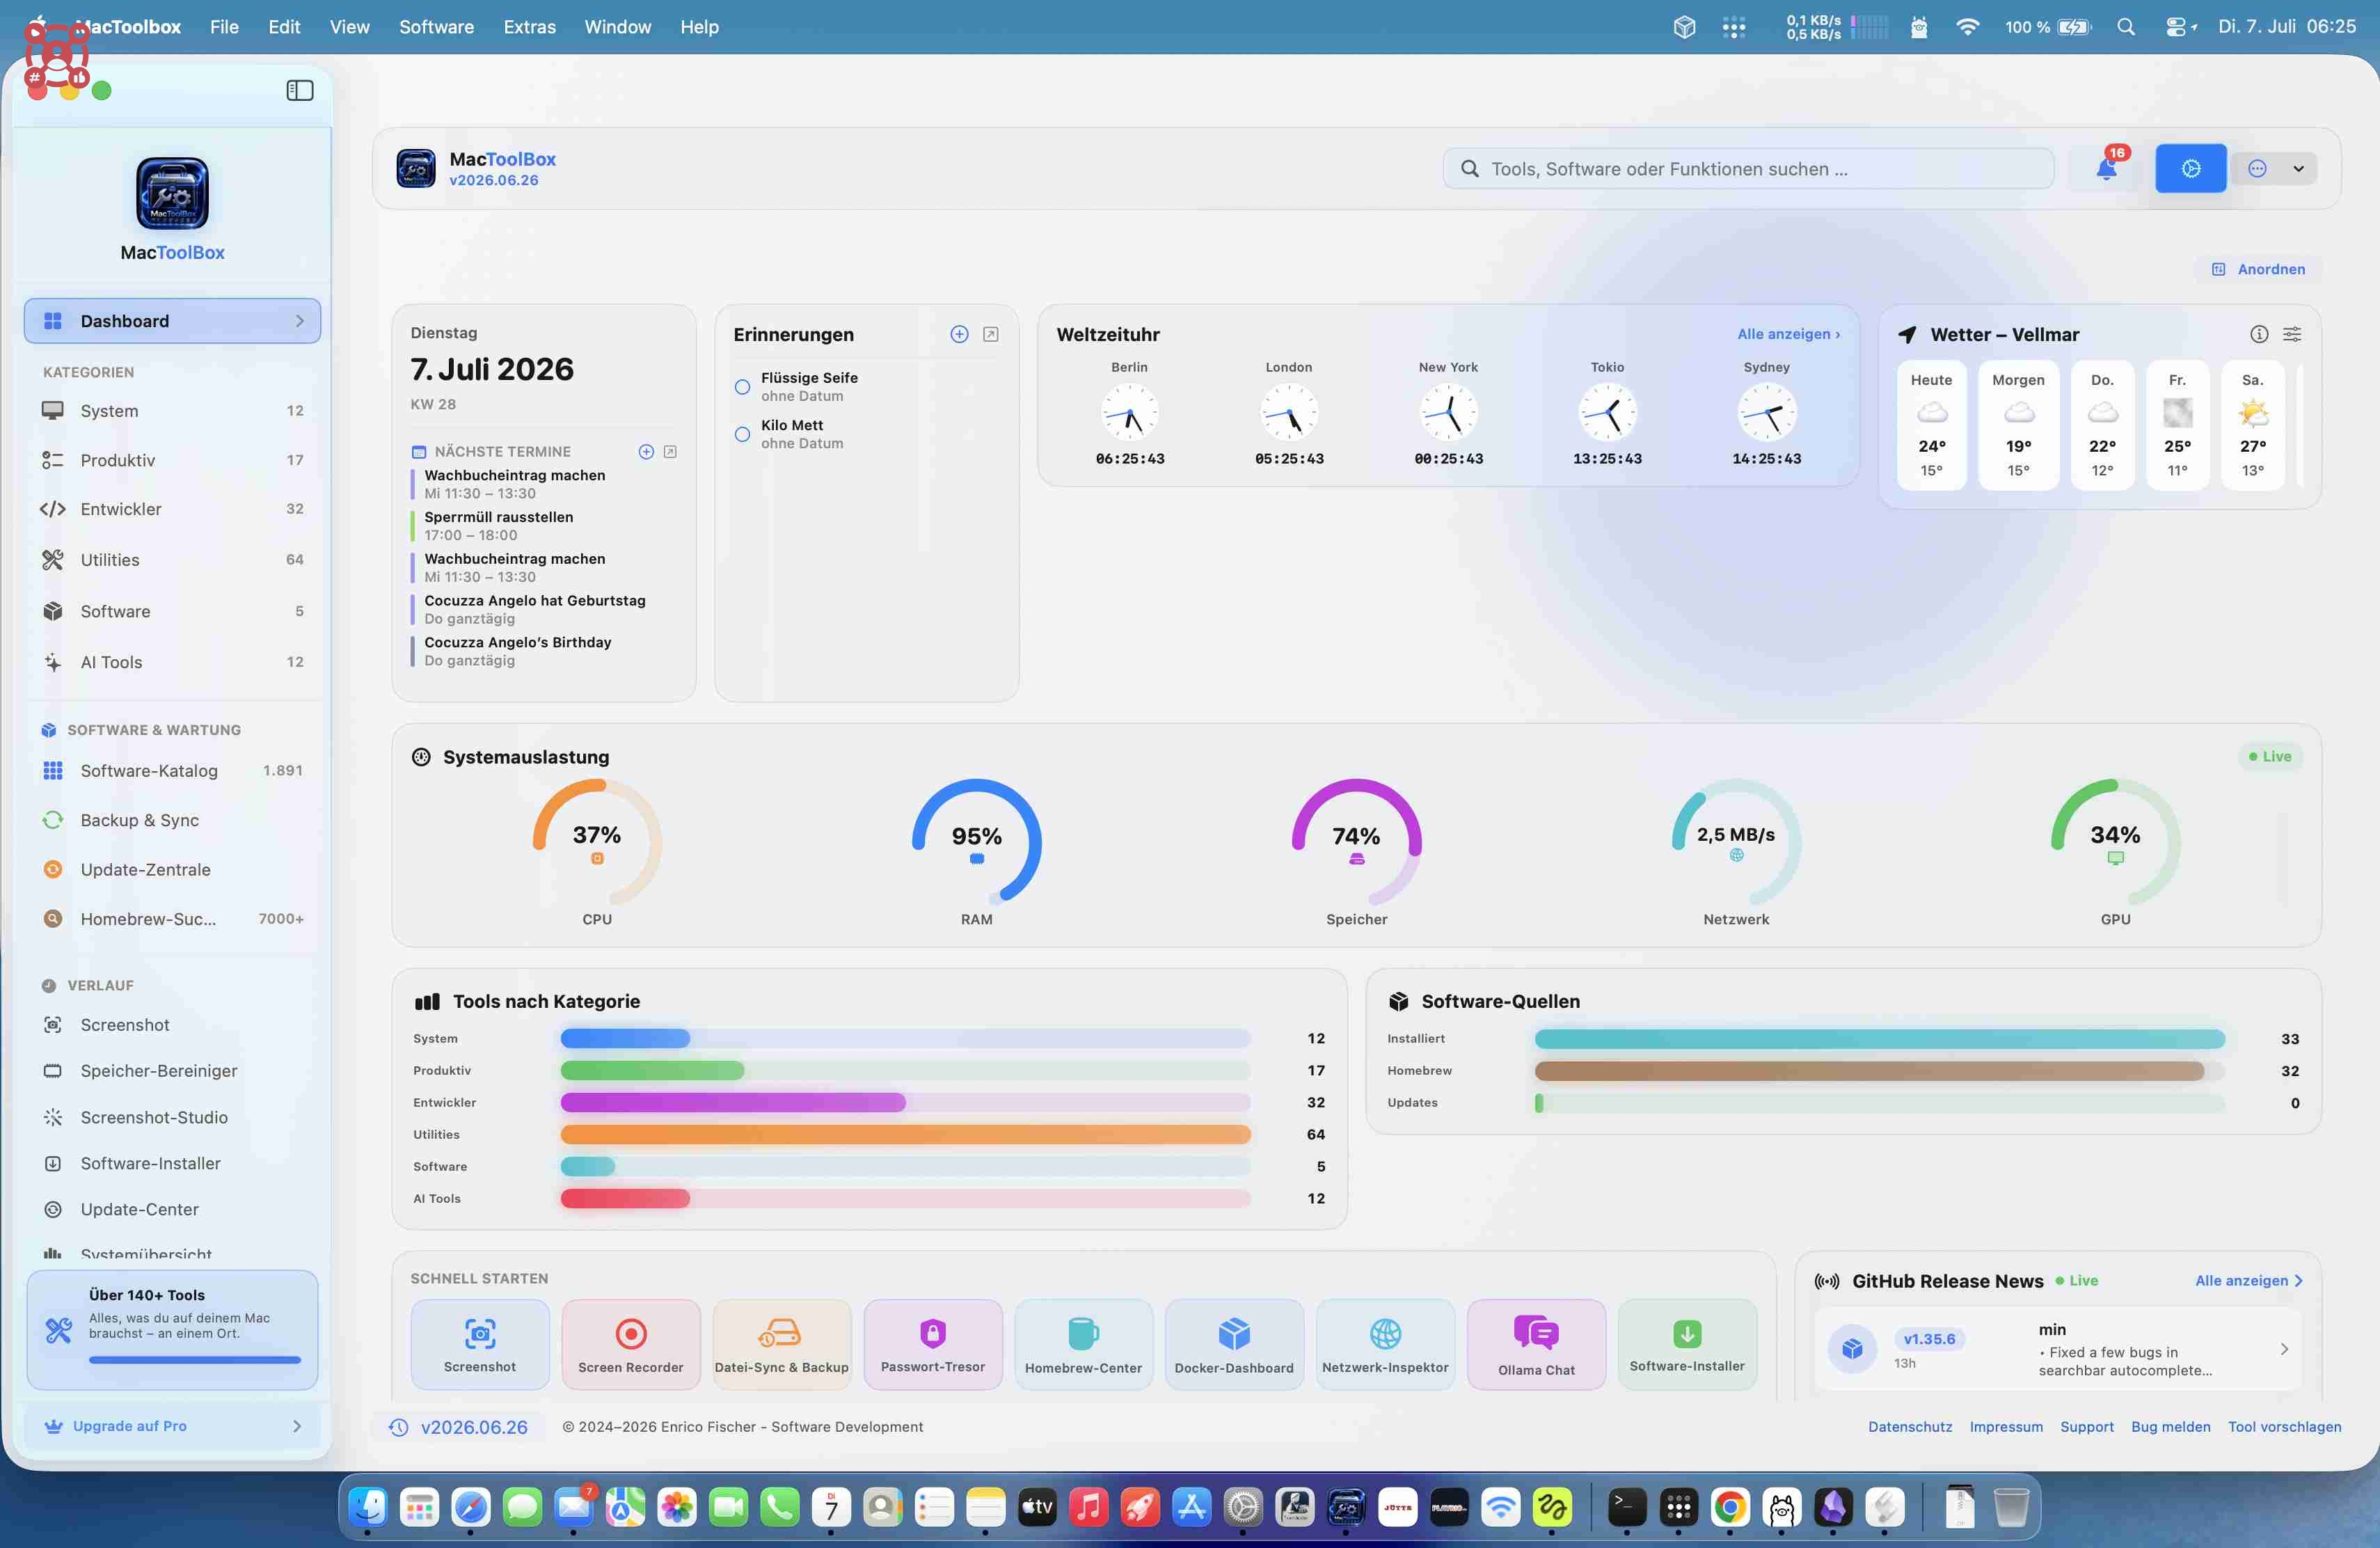Open weather widget settings sliders icon
Screen dimensions: 2380x1548
click(2292, 334)
